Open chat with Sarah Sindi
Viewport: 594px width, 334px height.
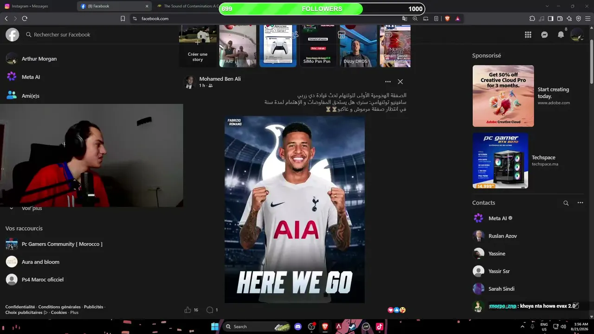coord(494,289)
